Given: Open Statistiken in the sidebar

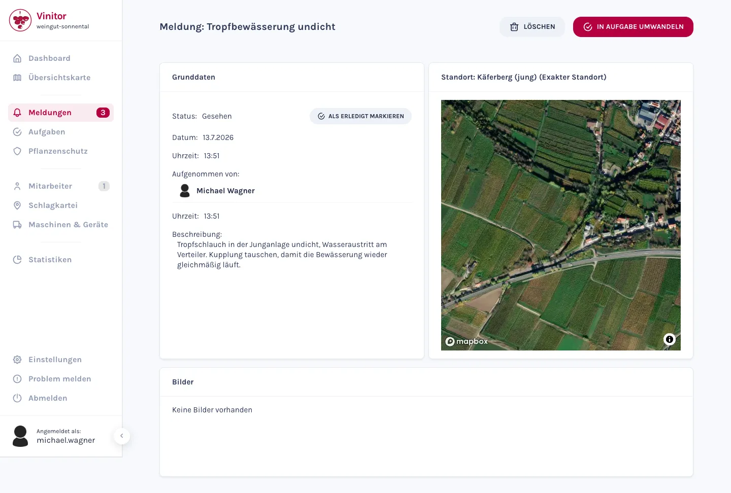Looking at the screenshot, I should [x=61, y=260].
